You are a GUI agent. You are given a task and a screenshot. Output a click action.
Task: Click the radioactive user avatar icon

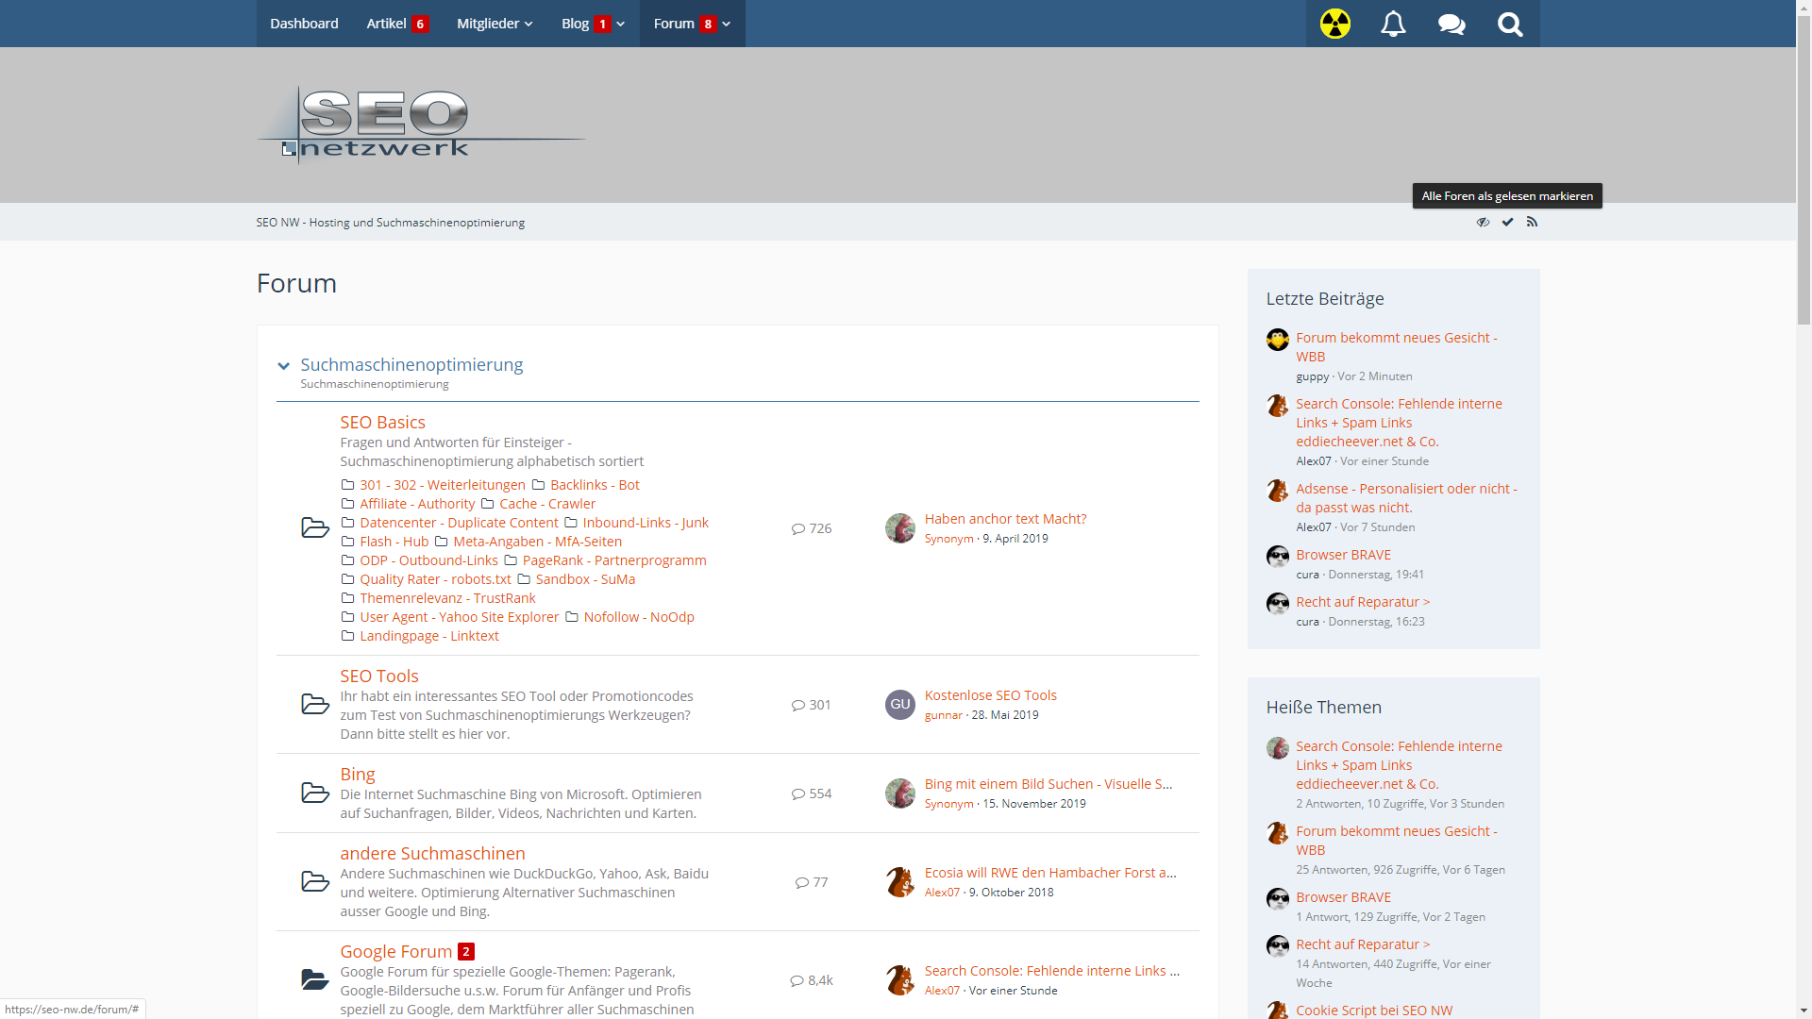(x=1334, y=24)
